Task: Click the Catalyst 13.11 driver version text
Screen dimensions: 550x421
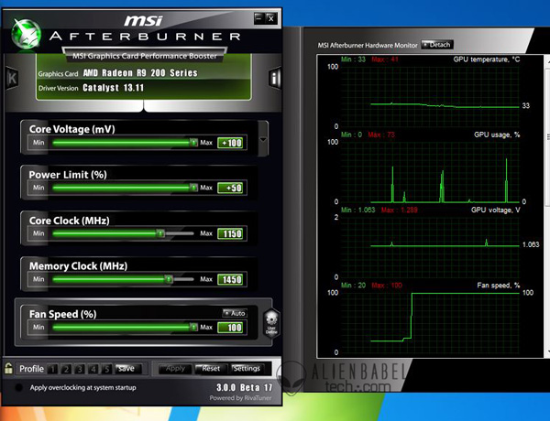Action: 114,88
